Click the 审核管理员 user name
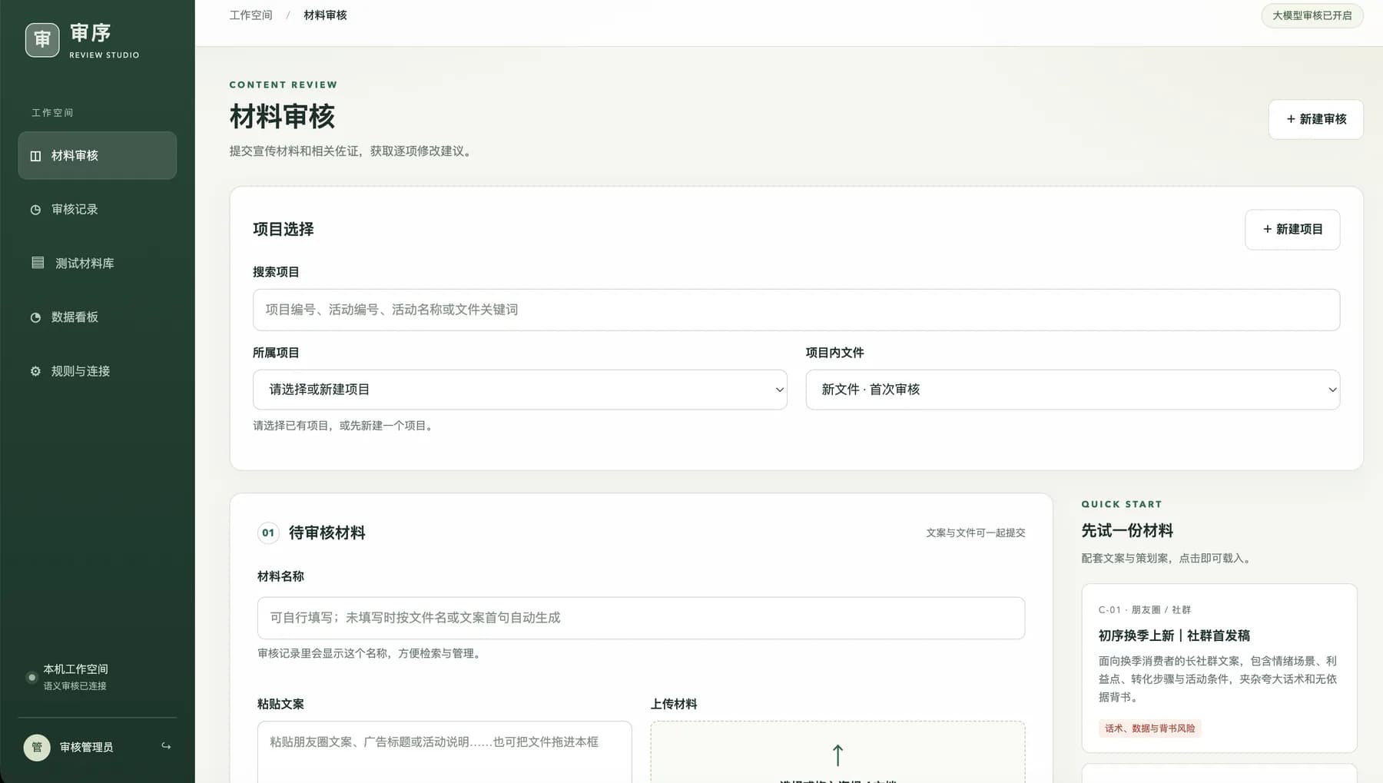Screen dimensions: 1383x783 (86, 747)
